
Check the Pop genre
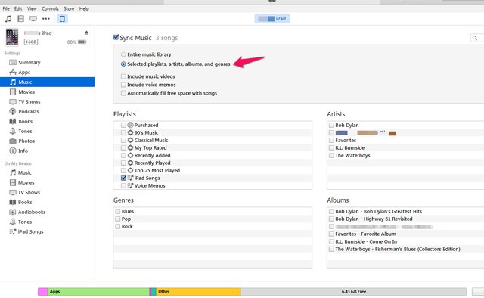(118, 219)
